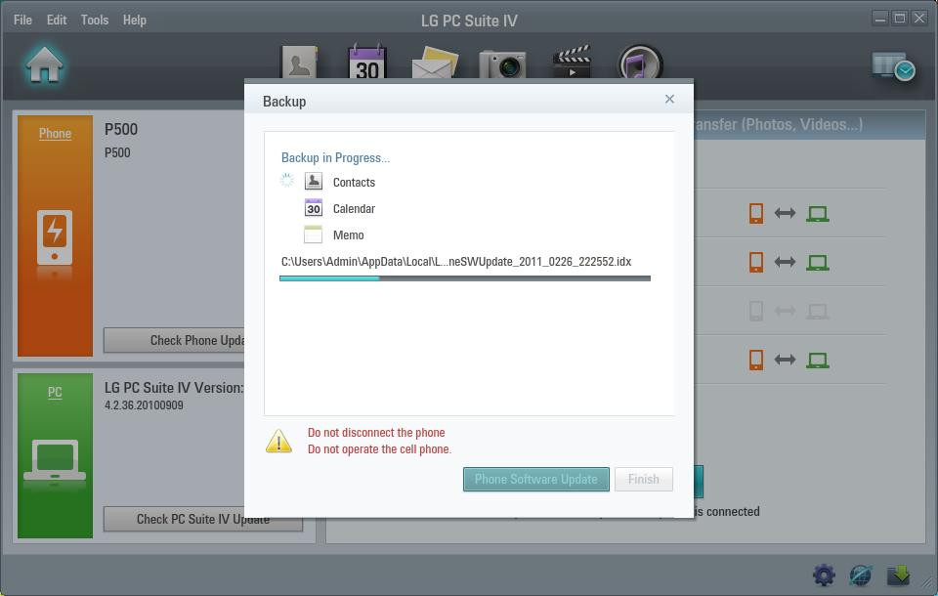This screenshot has height=596, width=938.
Task: Click the yellow warning triangle icon
Action: click(x=278, y=441)
